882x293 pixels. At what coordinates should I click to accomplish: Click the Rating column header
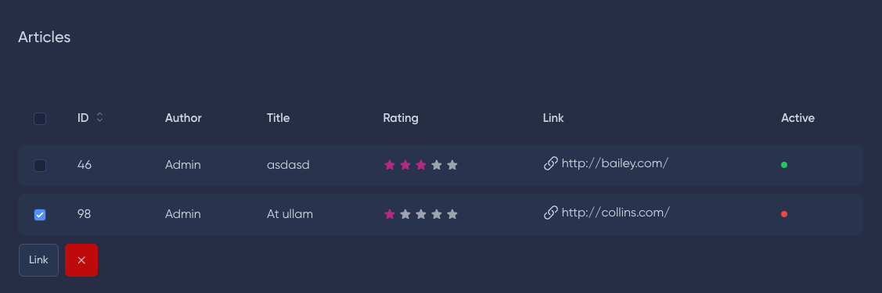401,118
